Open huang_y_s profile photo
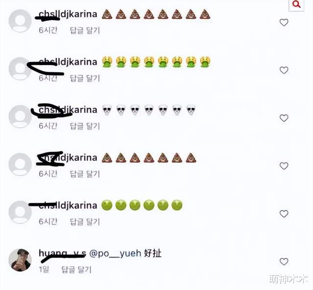Screen dimensions: 313x290 tap(20, 260)
